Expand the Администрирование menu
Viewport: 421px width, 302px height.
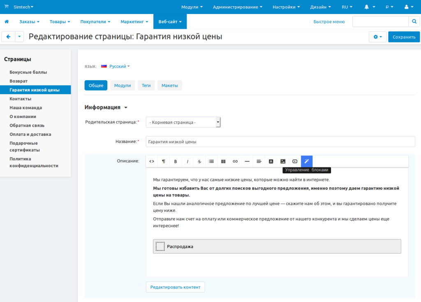tap(238, 7)
